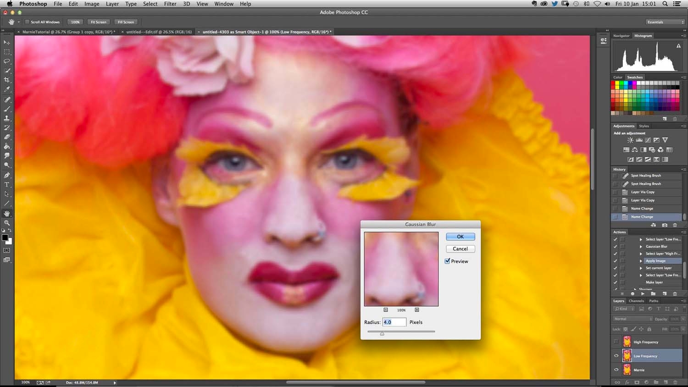688x387 pixels.
Task: Click the Fit Screen button
Action: (98, 22)
